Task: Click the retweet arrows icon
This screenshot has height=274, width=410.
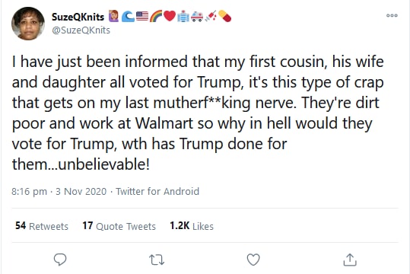Action: point(157,260)
